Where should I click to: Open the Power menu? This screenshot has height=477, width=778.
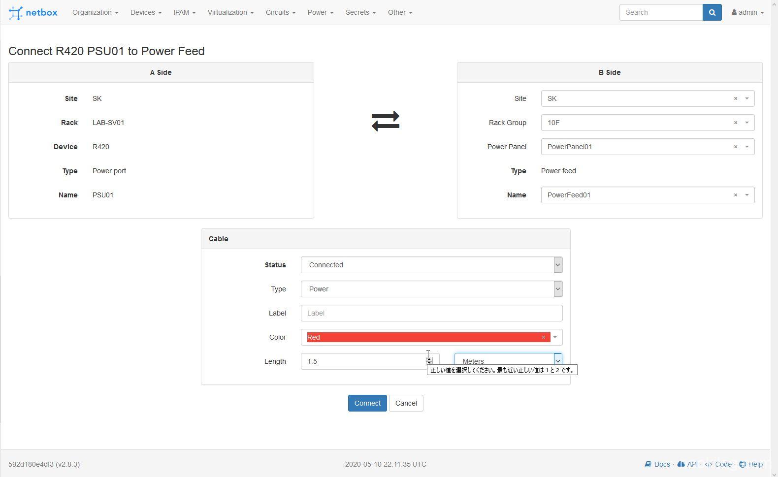point(321,12)
